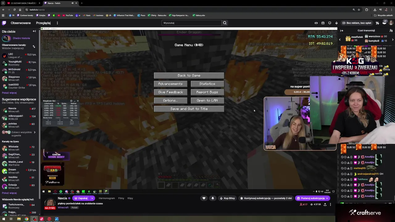Bookmark this page with star icon

(x=359, y=10)
